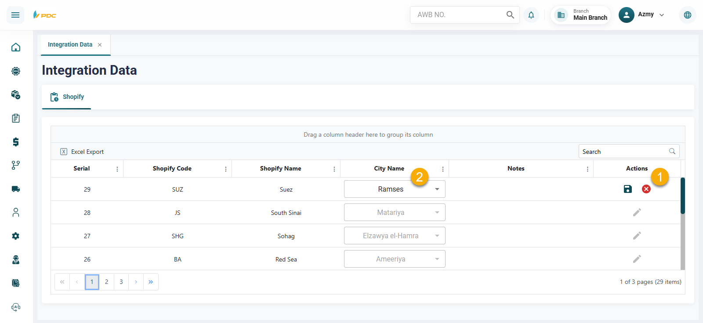Edit the Sohag row
Screen dimensions: 703x323
(637, 236)
